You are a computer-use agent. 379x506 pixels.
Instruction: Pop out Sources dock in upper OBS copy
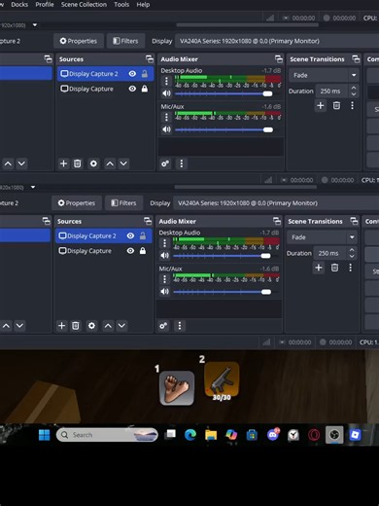pos(150,59)
